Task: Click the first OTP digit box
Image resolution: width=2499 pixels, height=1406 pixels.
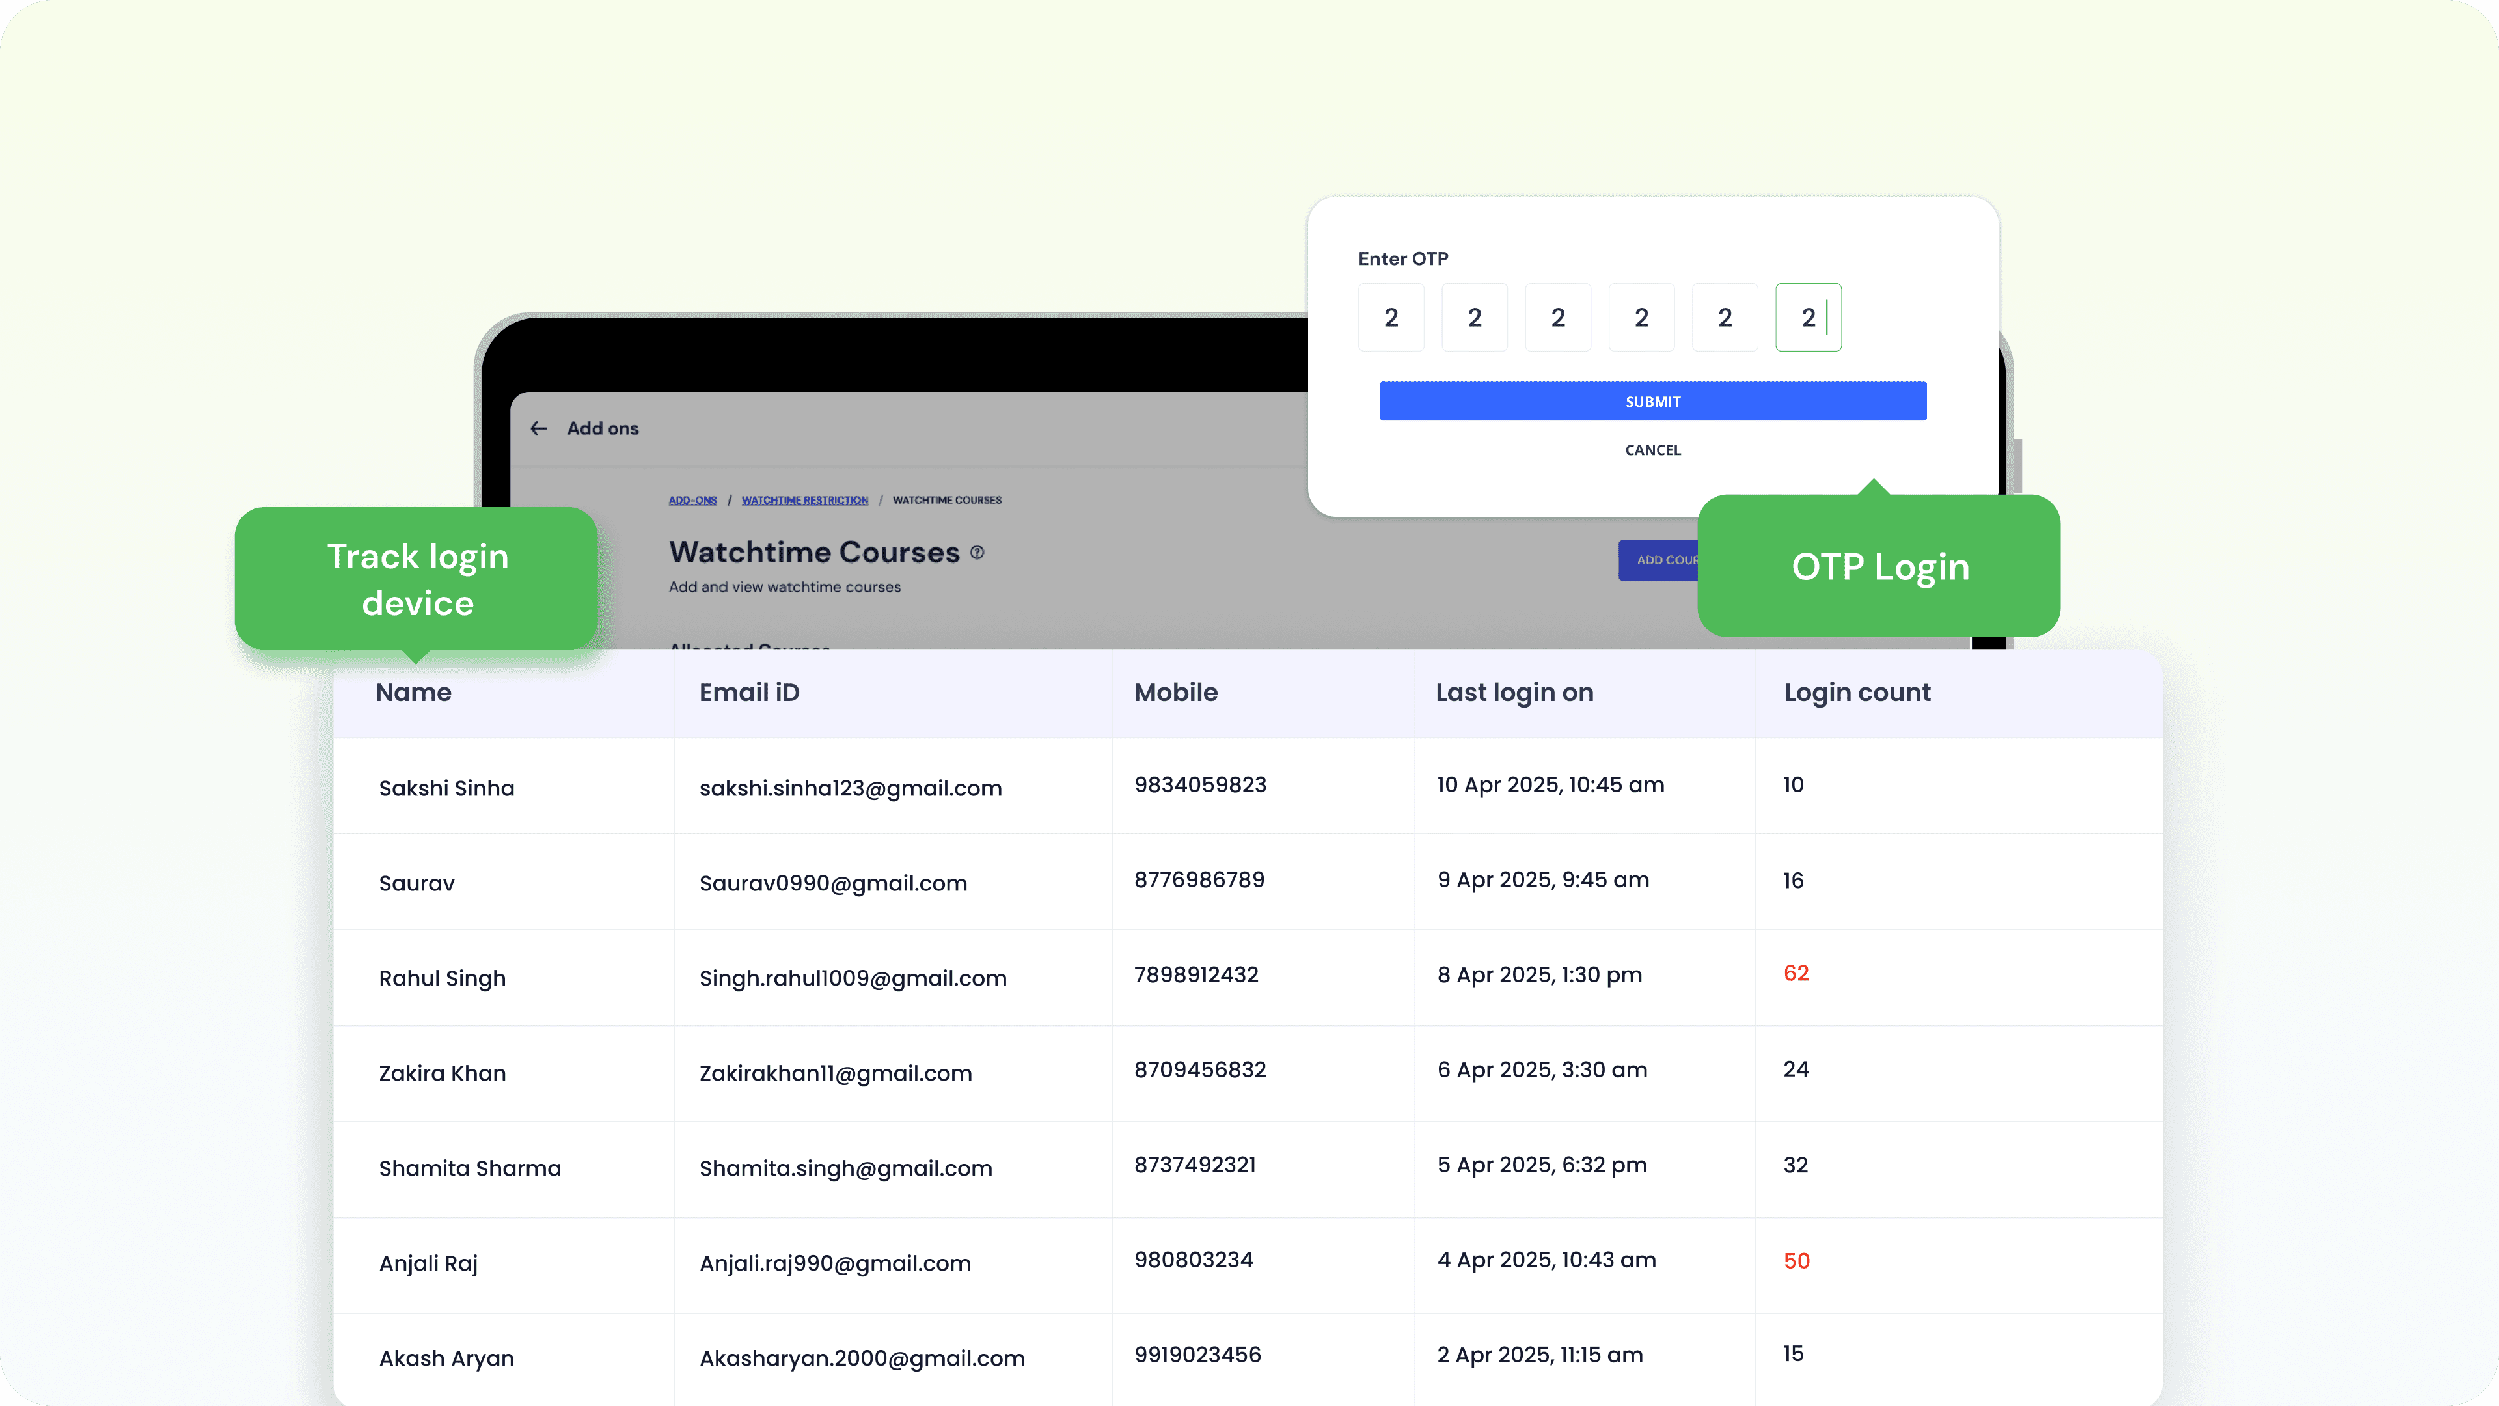Action: coord(1390,317)
